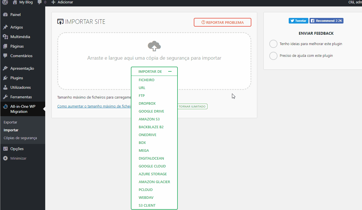Choose Google Cloud from import list

152,166
